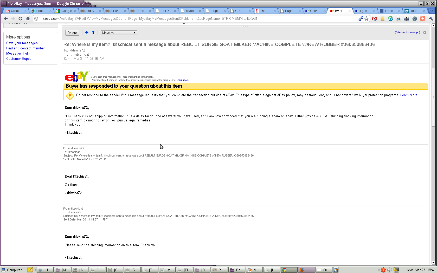Screen dimensions: 437x273
Task: Open the Eb... folder window in taskbar
Action: pos(237,270)
